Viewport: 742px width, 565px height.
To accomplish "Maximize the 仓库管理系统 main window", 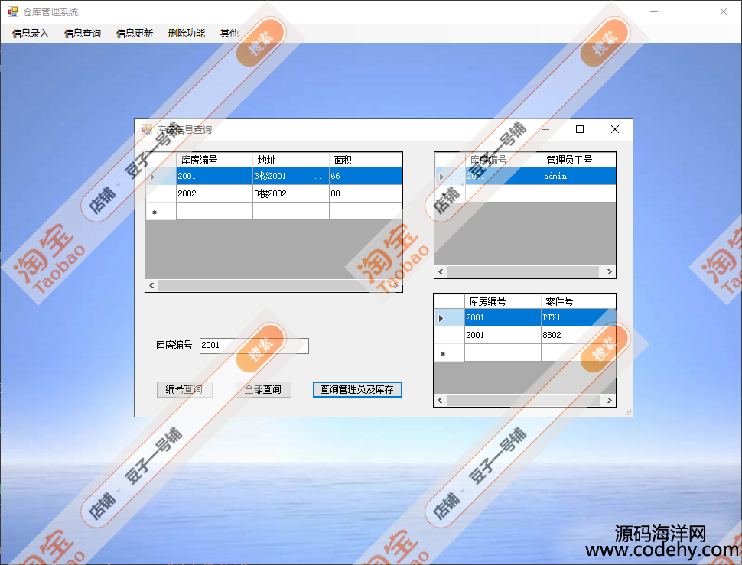I will (688, 11).
